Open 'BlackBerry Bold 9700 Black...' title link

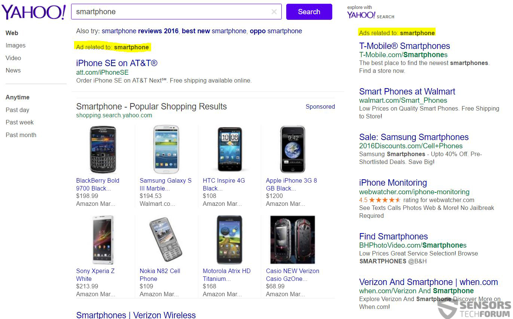click(x=98, y=184)
